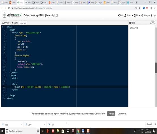Click the Result panel vertical scrollbar
This screenshot has width=157, height=134.
tap(156, 68)
